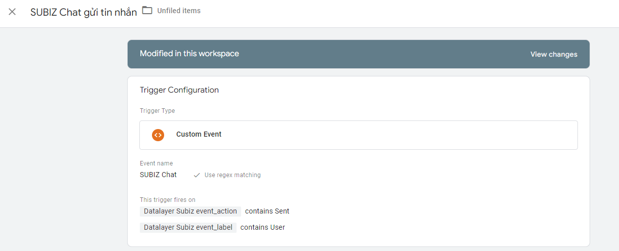Click the orange Custom Event icon
Viewport: 619px width, 251px height.
click(158, 135)
